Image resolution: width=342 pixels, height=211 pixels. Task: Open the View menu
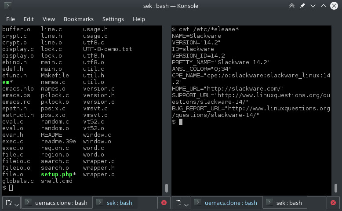click(x=49, y=19)
